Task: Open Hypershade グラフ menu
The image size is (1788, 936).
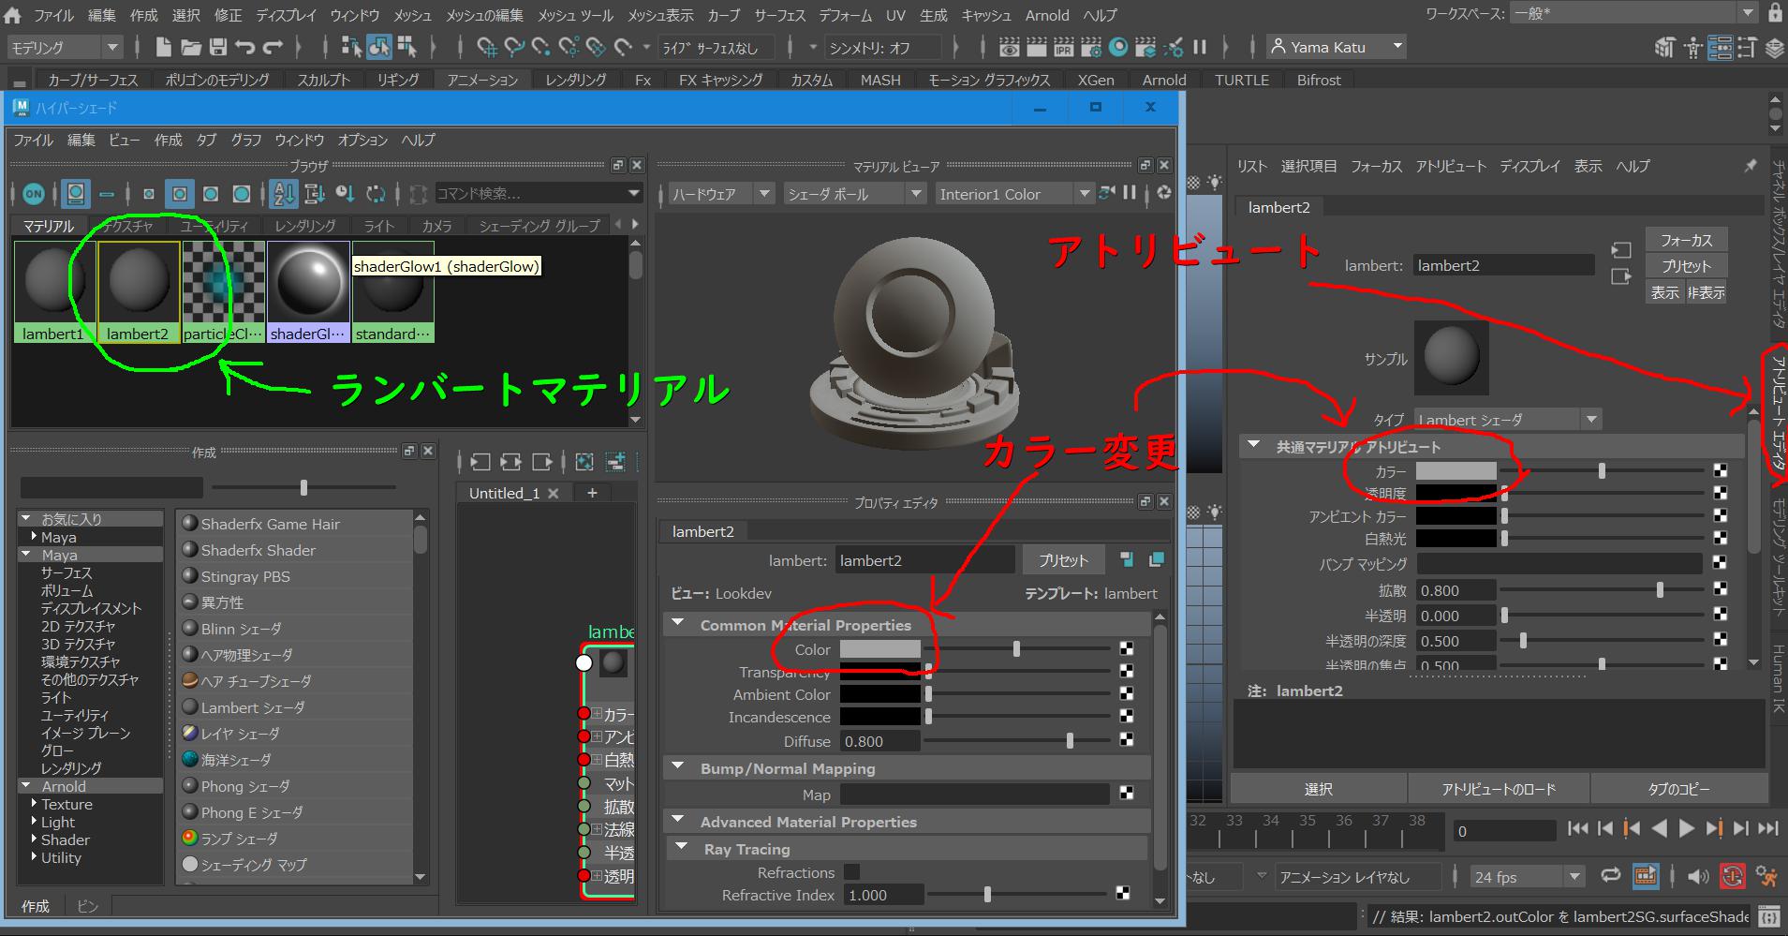Action: point(246,140)
